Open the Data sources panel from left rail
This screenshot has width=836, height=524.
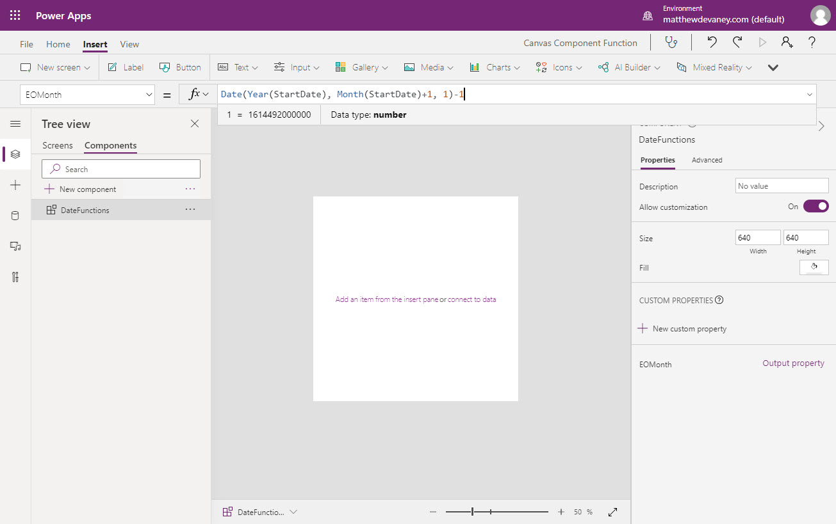pyautogui.click(x=16, y=216)
